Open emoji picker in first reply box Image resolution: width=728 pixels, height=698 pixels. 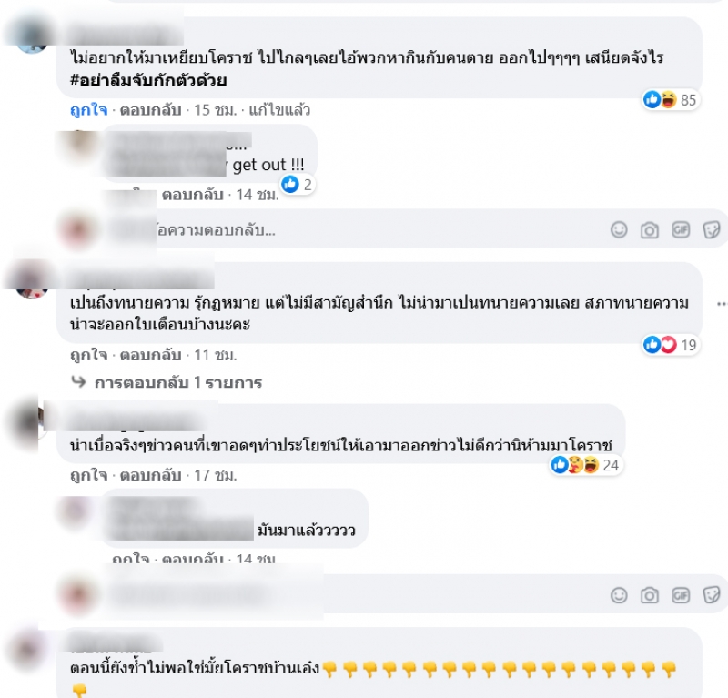pos(619,229)
